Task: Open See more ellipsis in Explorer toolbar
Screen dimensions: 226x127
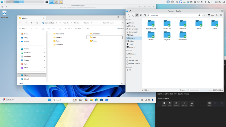Action: (88, 29)
